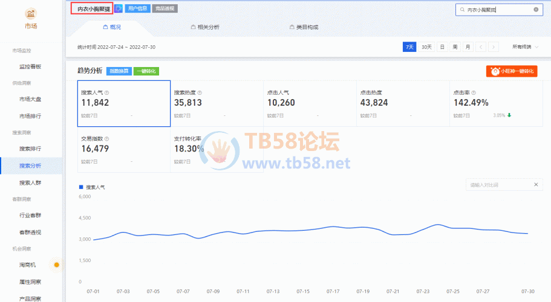Viewport: 551px width, 302px height.
Task: Select the 7天 time range option
Action: [409, 47]
